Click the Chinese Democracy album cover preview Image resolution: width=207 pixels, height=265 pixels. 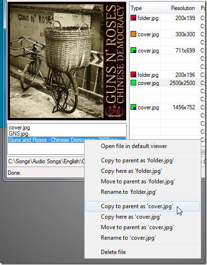coord(66,61)
